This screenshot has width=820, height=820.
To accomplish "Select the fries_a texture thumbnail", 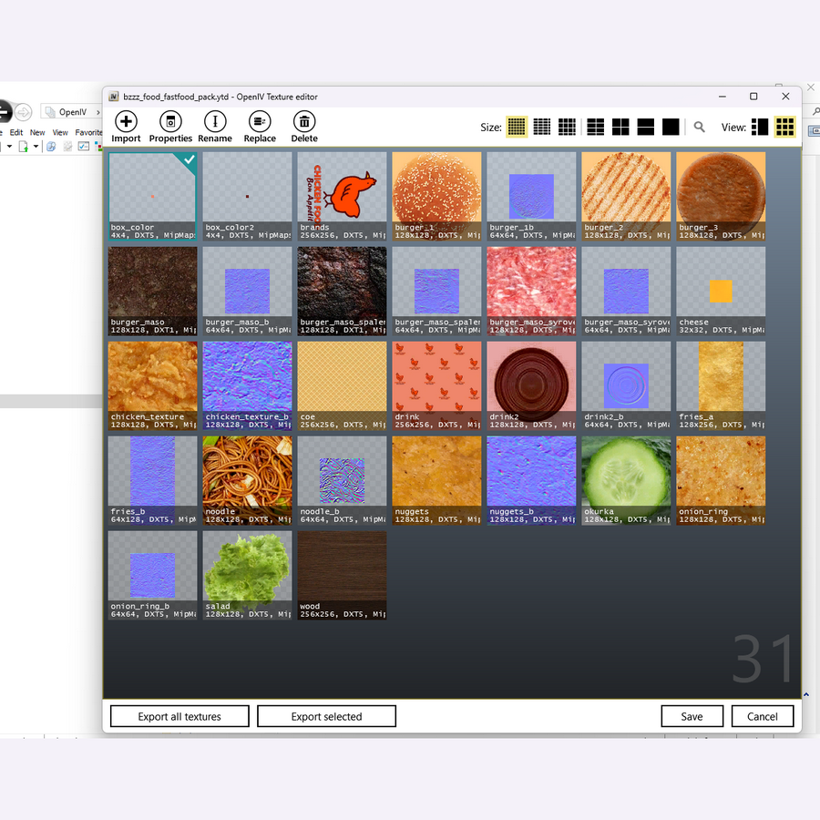I will [x=721, y=385].
